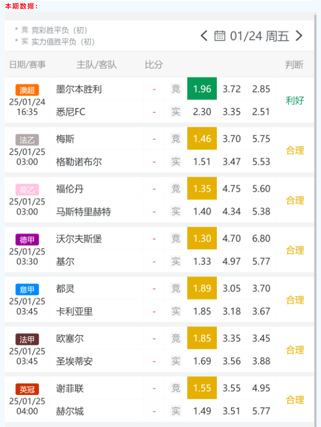321x427 pixels.
Task: Click the pink 荷乙 league badge
Action: (x=27, y=190)
